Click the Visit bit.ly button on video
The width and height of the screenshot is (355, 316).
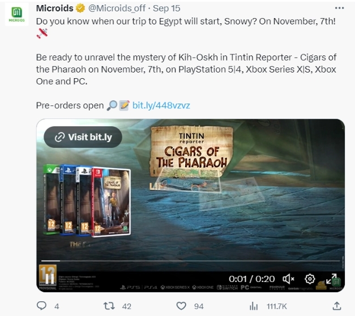click(x=83, y=137)
